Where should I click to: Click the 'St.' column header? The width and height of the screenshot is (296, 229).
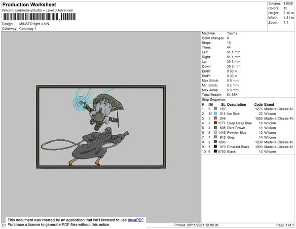pyautogui.click(x=223, y=105)
